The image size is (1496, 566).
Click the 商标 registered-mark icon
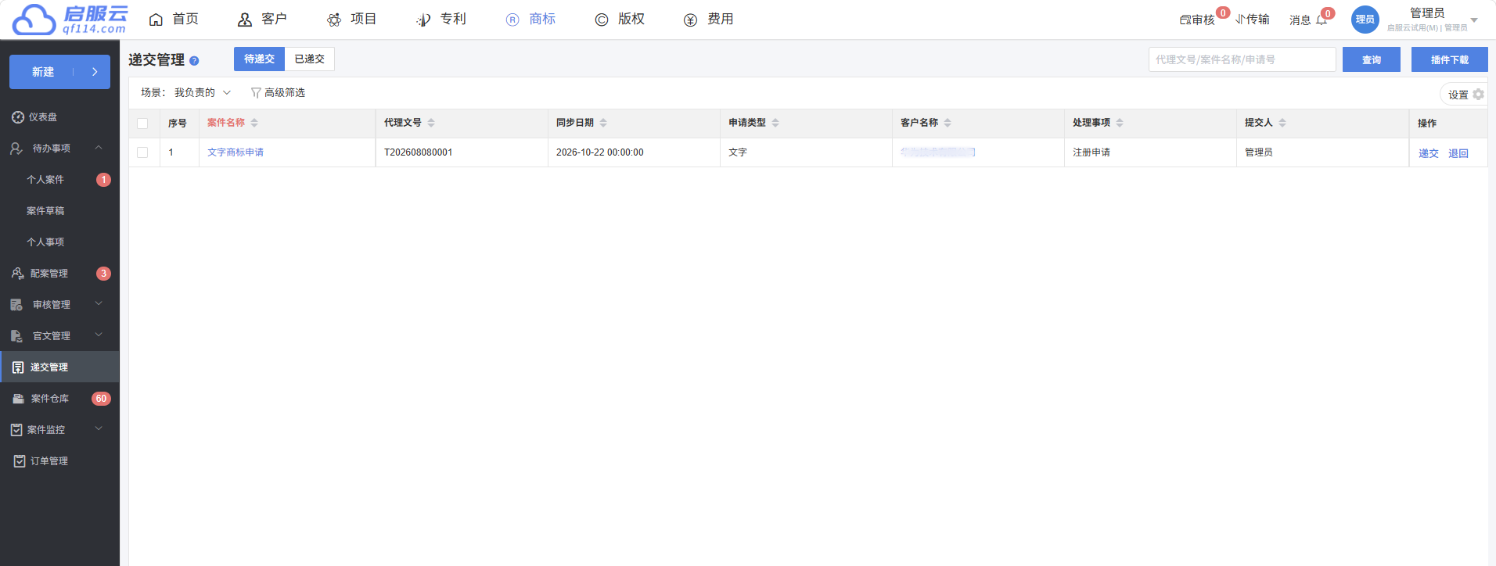click(512, 20)
